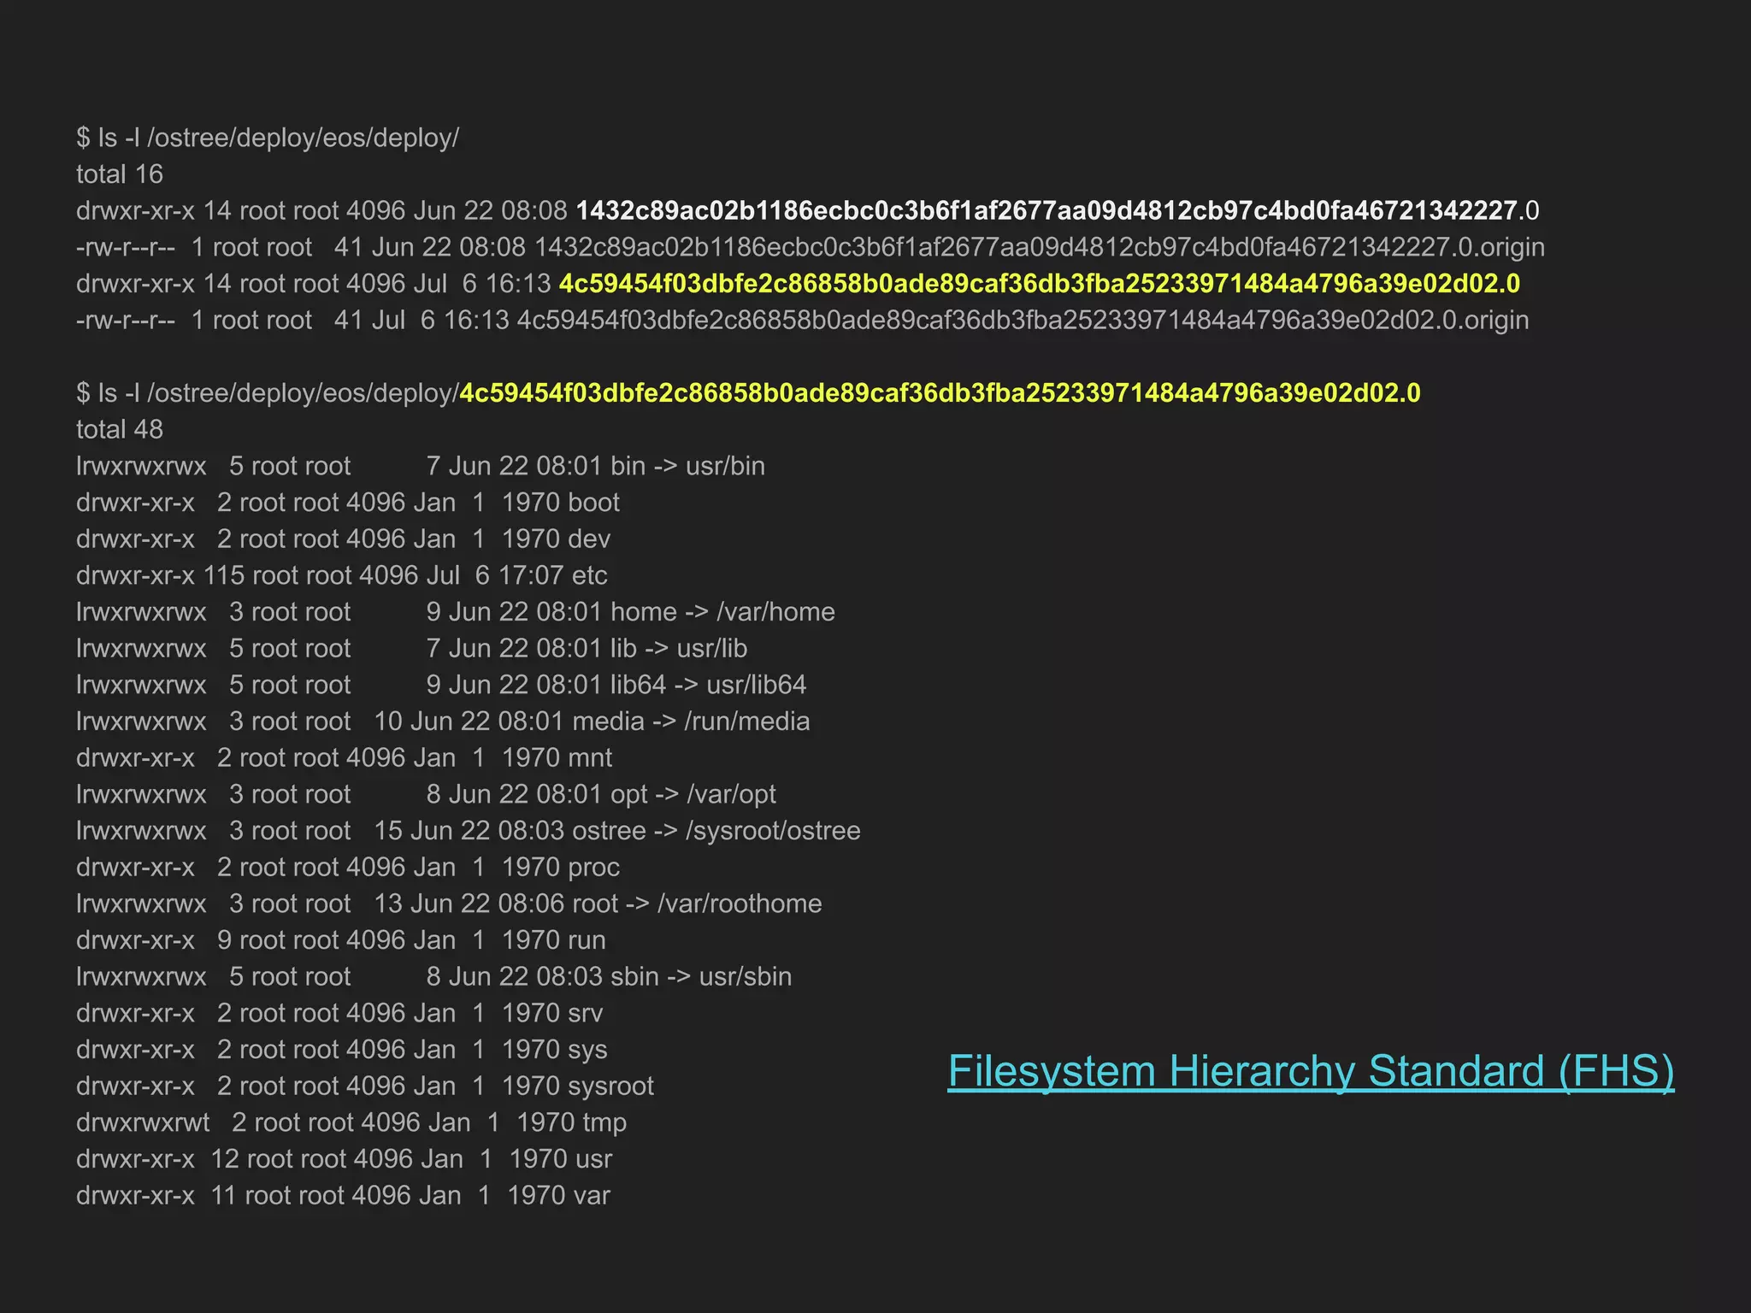Open the Filesystem Hierarchy Standard (FHS) link
The image size is (1751, 1313).
click(x=1310, y=1071)
